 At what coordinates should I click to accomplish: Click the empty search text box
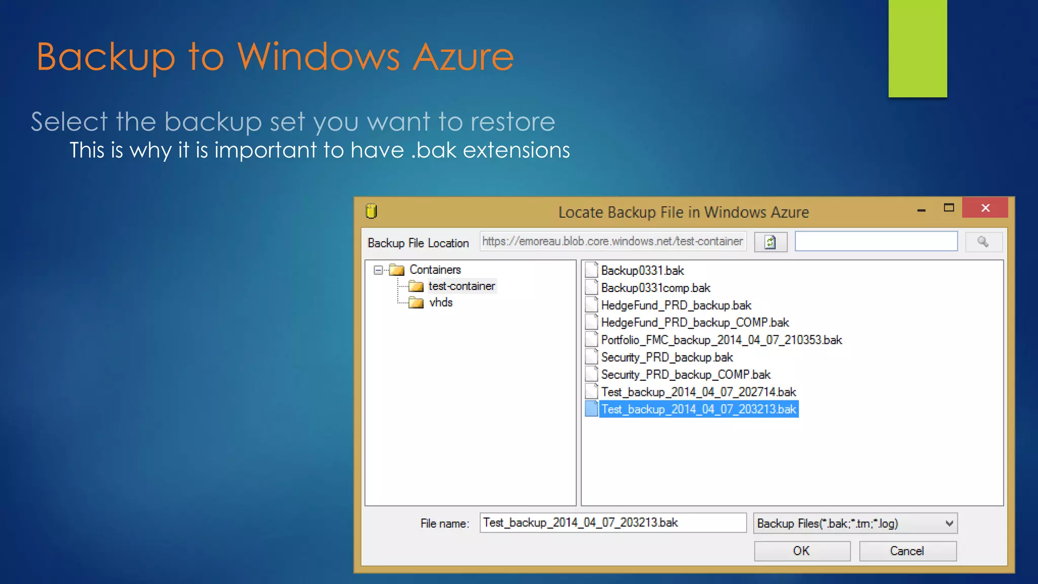click(x=876, y=241)
